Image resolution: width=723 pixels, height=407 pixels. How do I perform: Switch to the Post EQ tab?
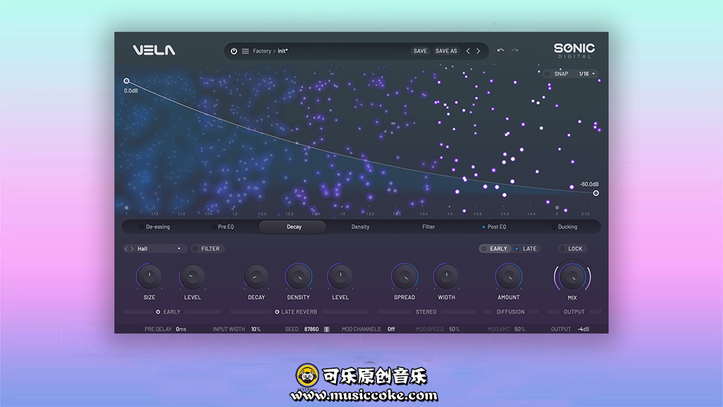[496, 227]
